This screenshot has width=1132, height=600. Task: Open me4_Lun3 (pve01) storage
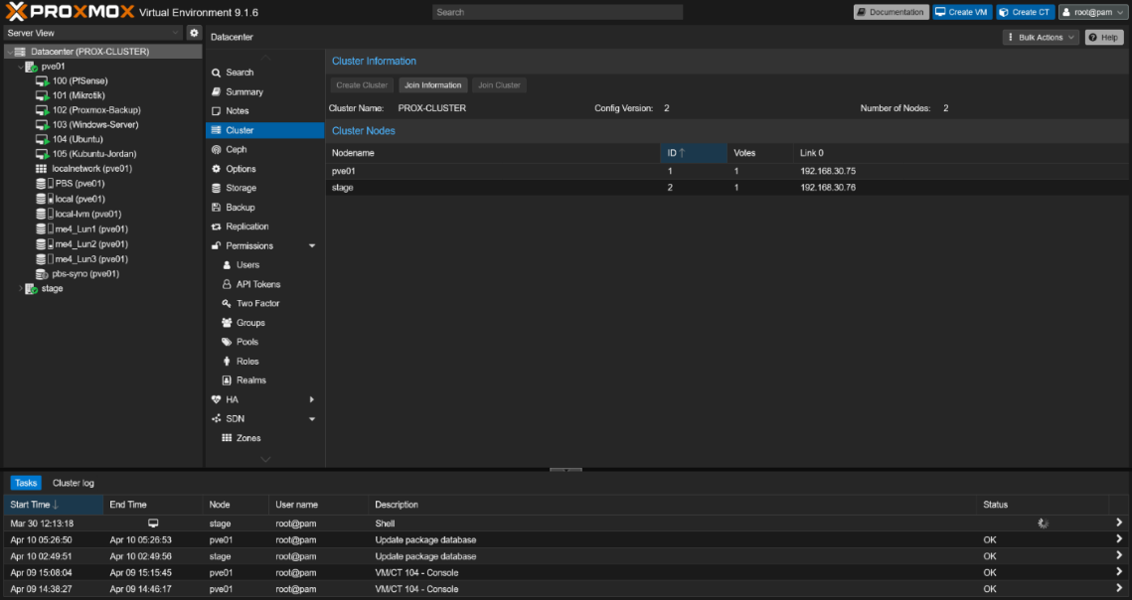coord(91,258)
